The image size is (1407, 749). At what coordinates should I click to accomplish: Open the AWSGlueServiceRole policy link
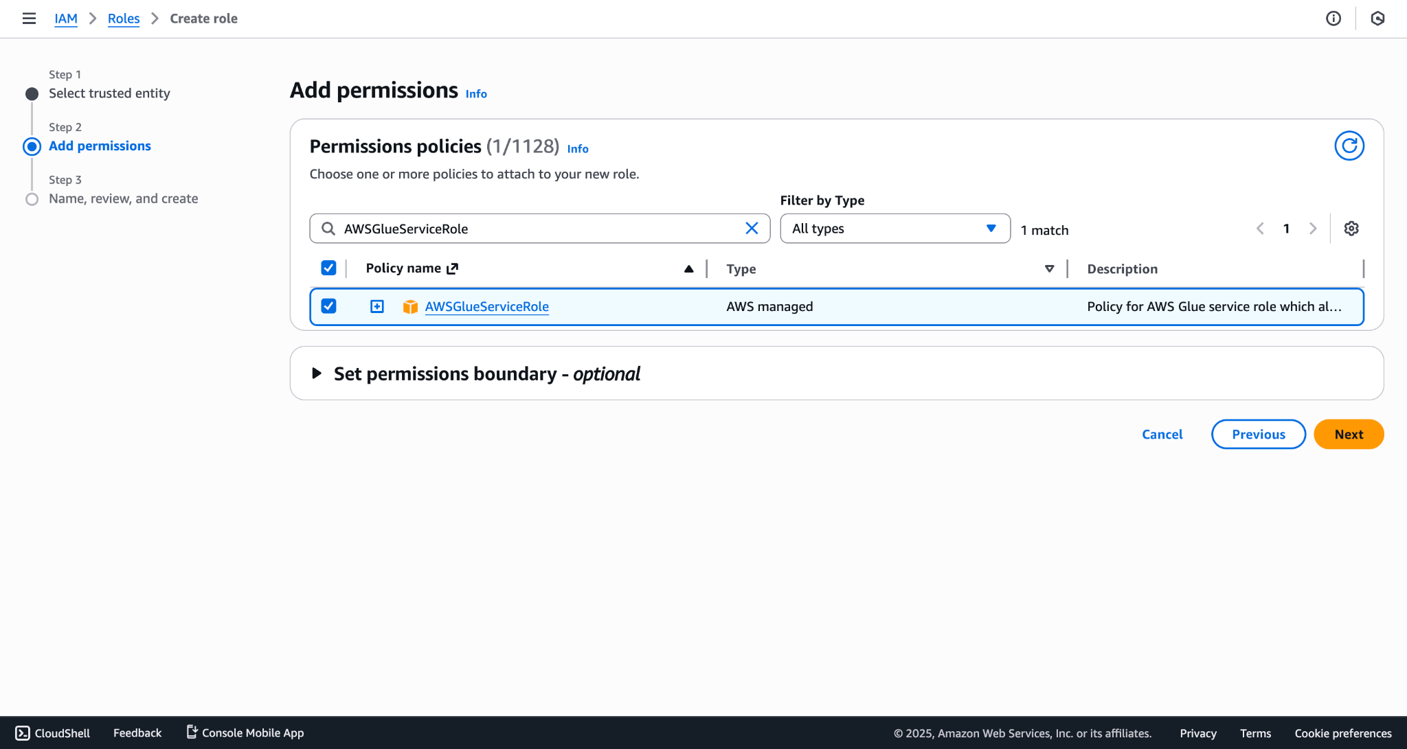tap(487, 307)
